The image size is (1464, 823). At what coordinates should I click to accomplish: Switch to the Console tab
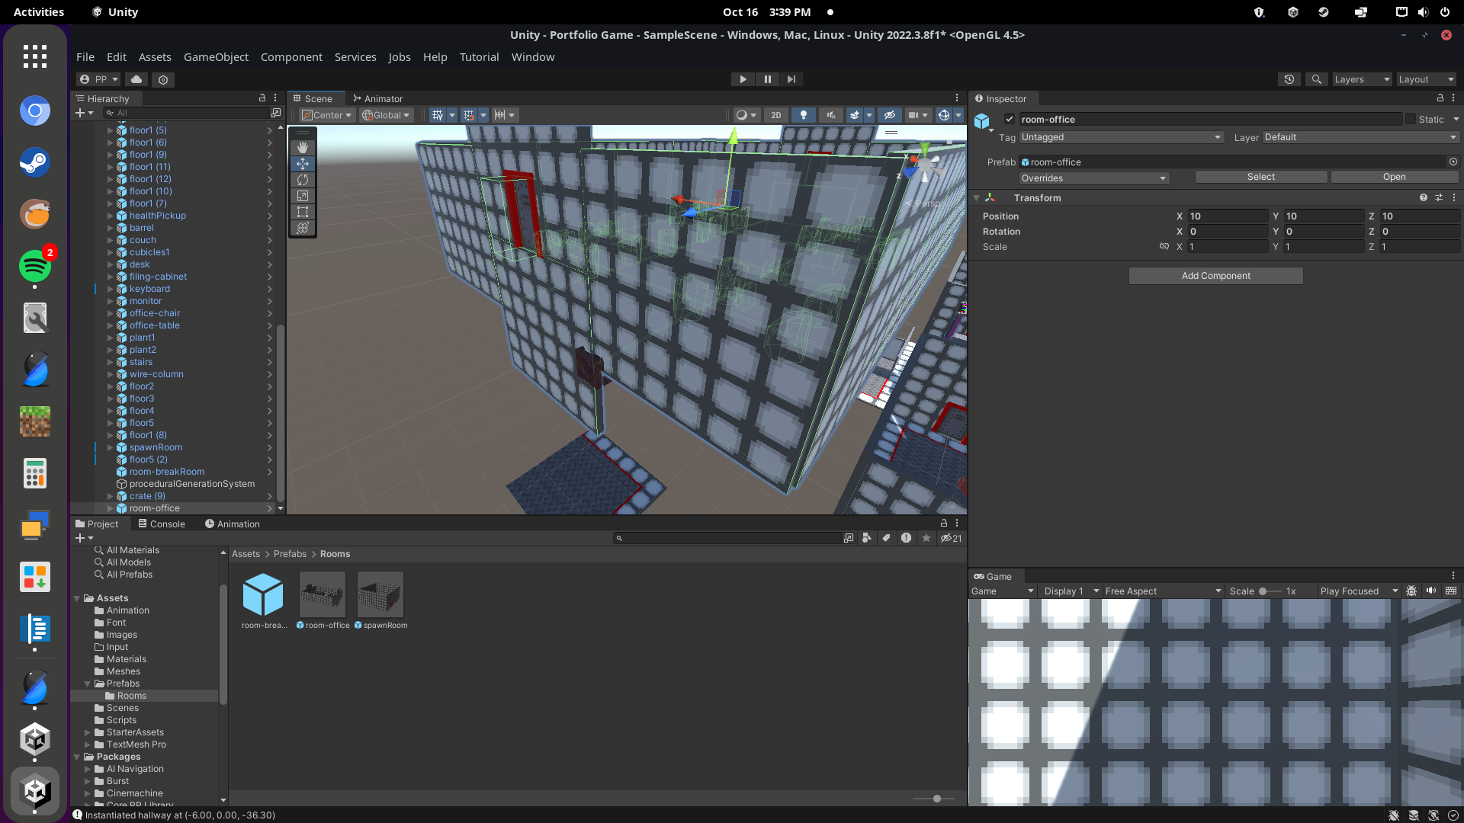pos(161,524)
